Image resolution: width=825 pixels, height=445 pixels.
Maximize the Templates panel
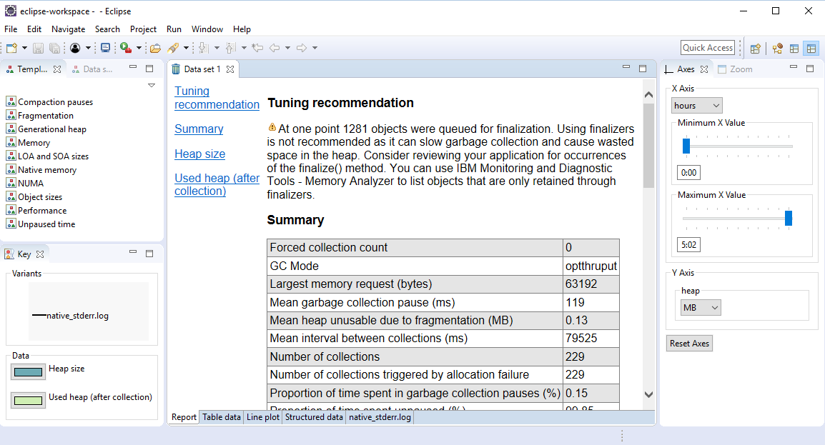click(149, 69)
